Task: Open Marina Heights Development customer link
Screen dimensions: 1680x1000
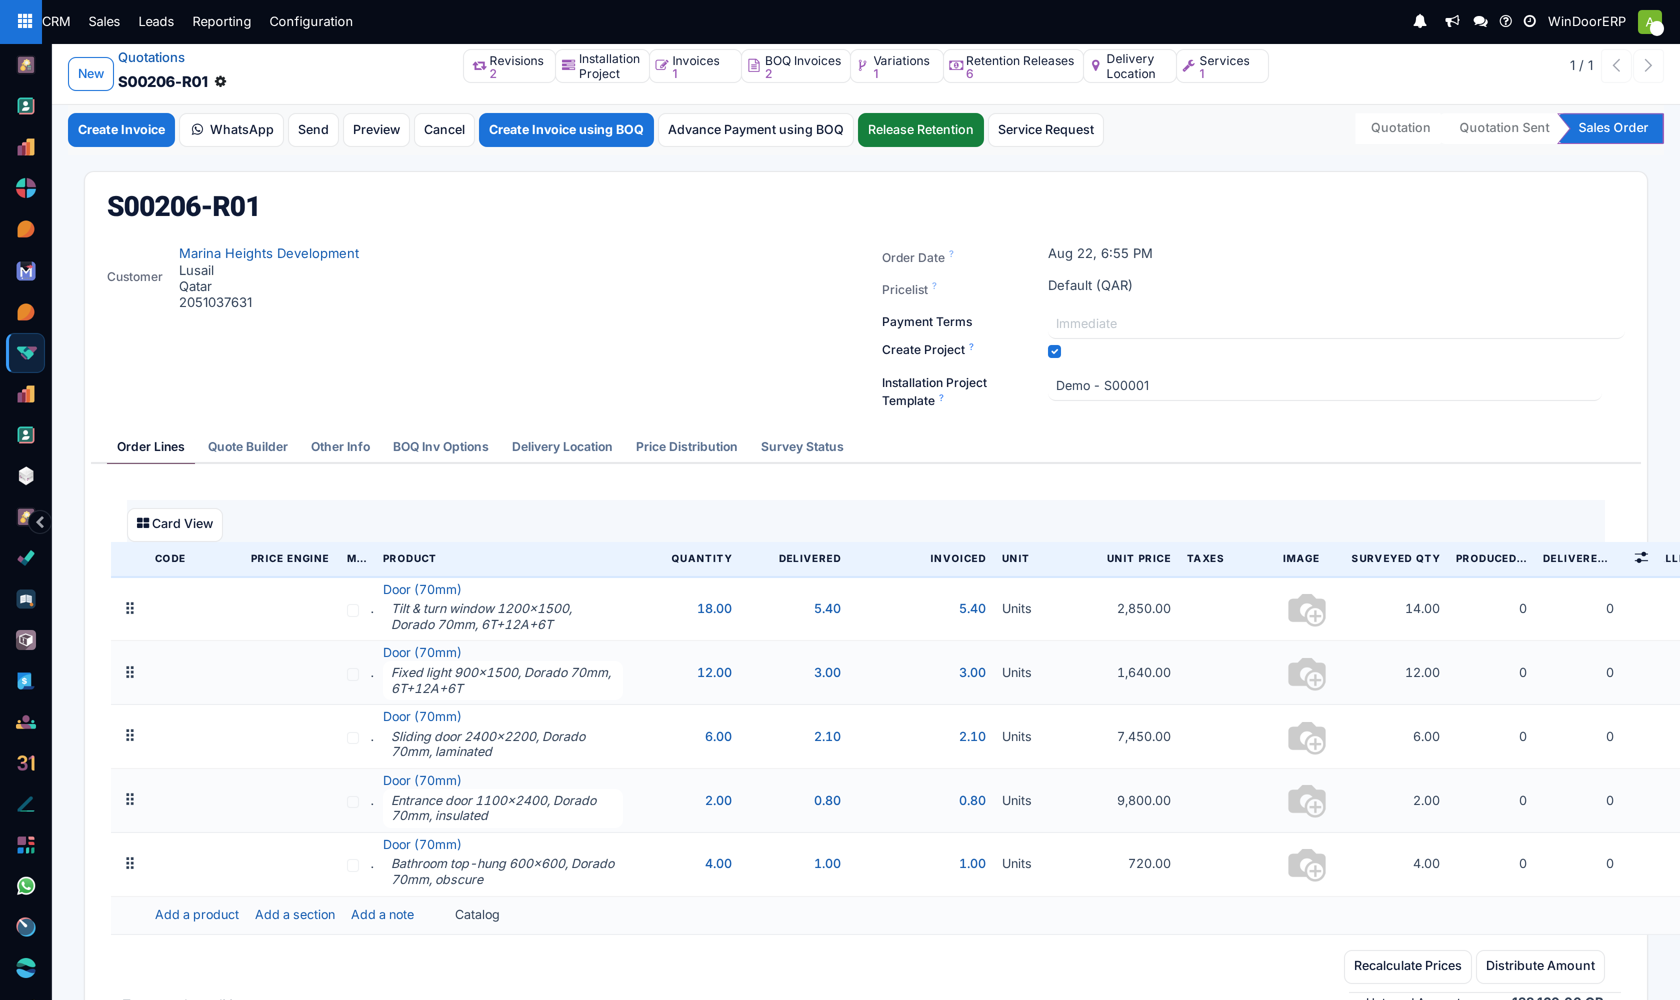Action: click(269, 253)
